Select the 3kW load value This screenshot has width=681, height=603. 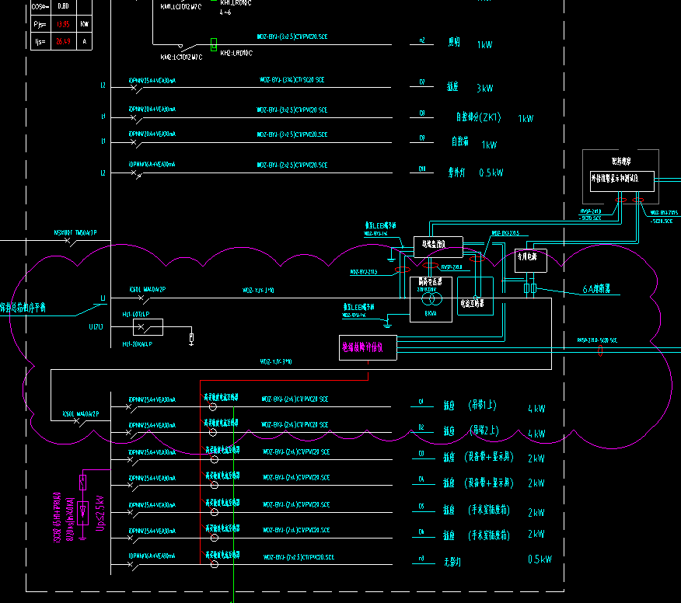pyautogui.click(x=484, y=88)
